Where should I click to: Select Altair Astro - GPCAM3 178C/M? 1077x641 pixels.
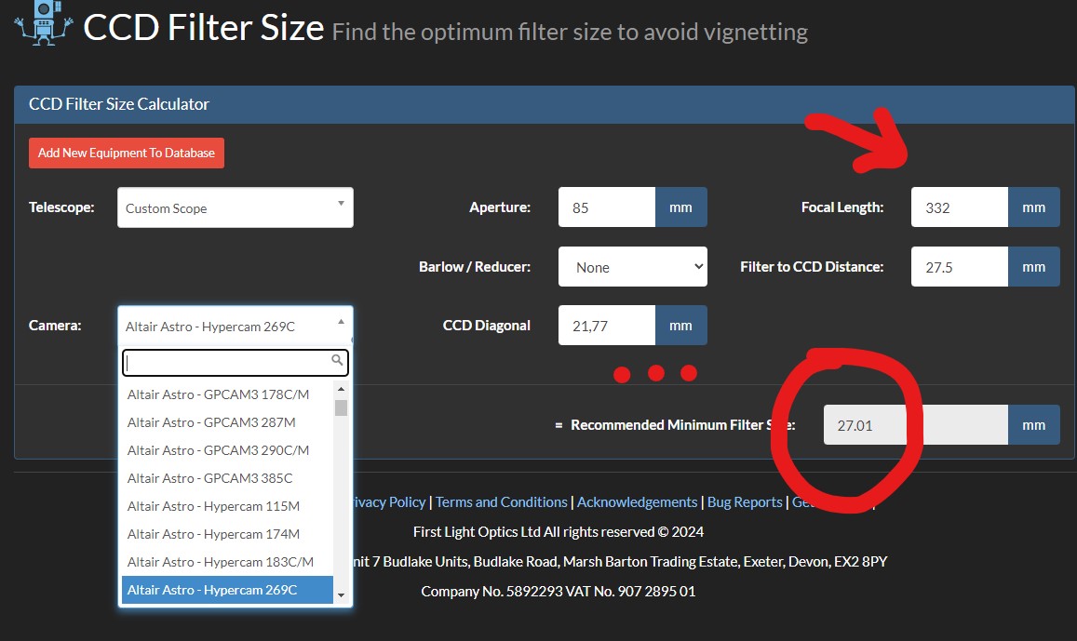click(218, 394)
